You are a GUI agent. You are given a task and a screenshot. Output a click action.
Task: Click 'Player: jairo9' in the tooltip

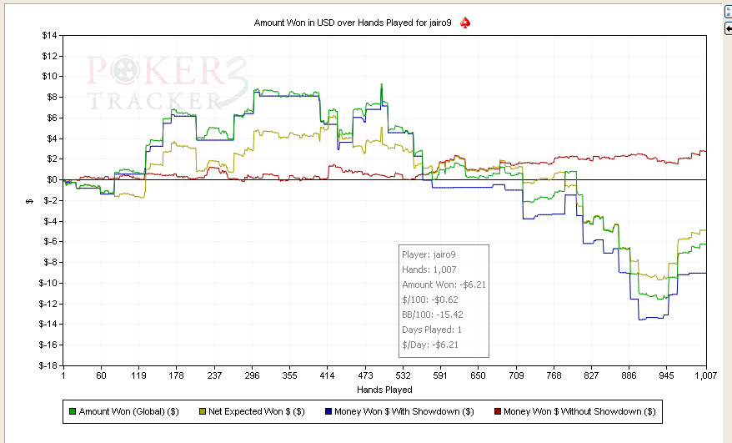(x=429, y=254)
